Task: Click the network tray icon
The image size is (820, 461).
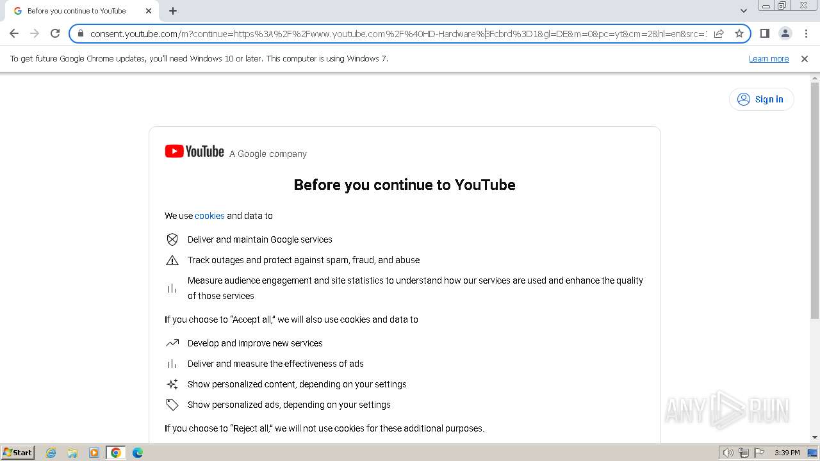Action: pos(744,453)
